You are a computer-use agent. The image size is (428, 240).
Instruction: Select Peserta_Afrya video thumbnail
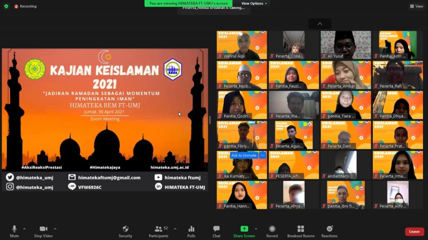click(294, 195)
